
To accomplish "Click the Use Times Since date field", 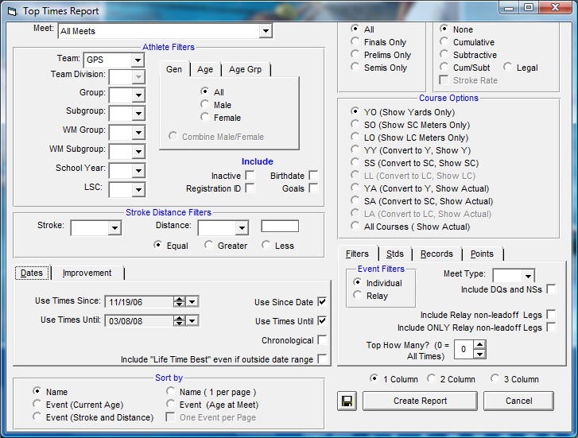I will click(138, 301).
